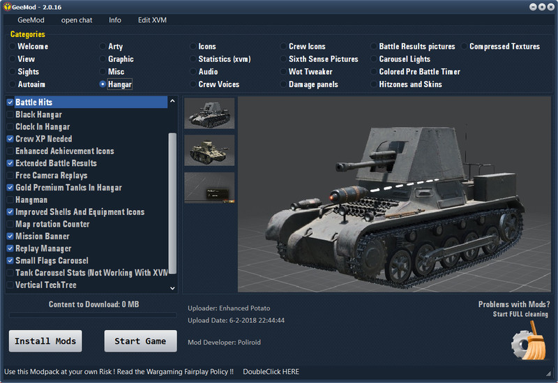
Task: Select the third preview thumbnail
Action: [x=209, y=188]
